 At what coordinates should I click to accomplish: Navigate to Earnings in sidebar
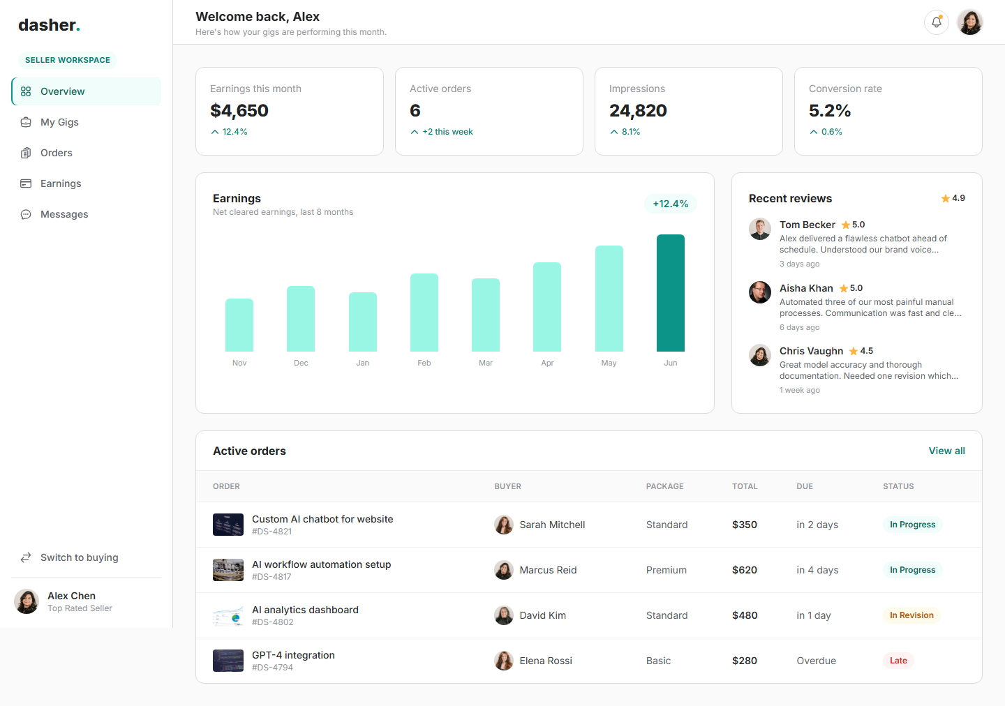[x=87, y=183]
